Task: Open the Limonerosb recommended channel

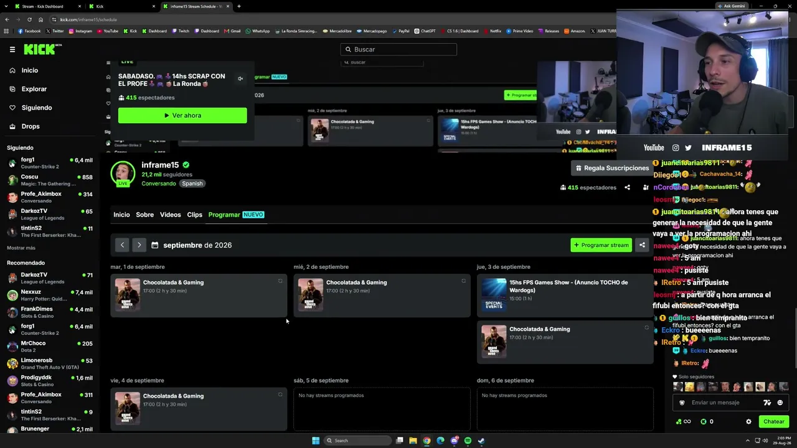Action: point(50,363)
